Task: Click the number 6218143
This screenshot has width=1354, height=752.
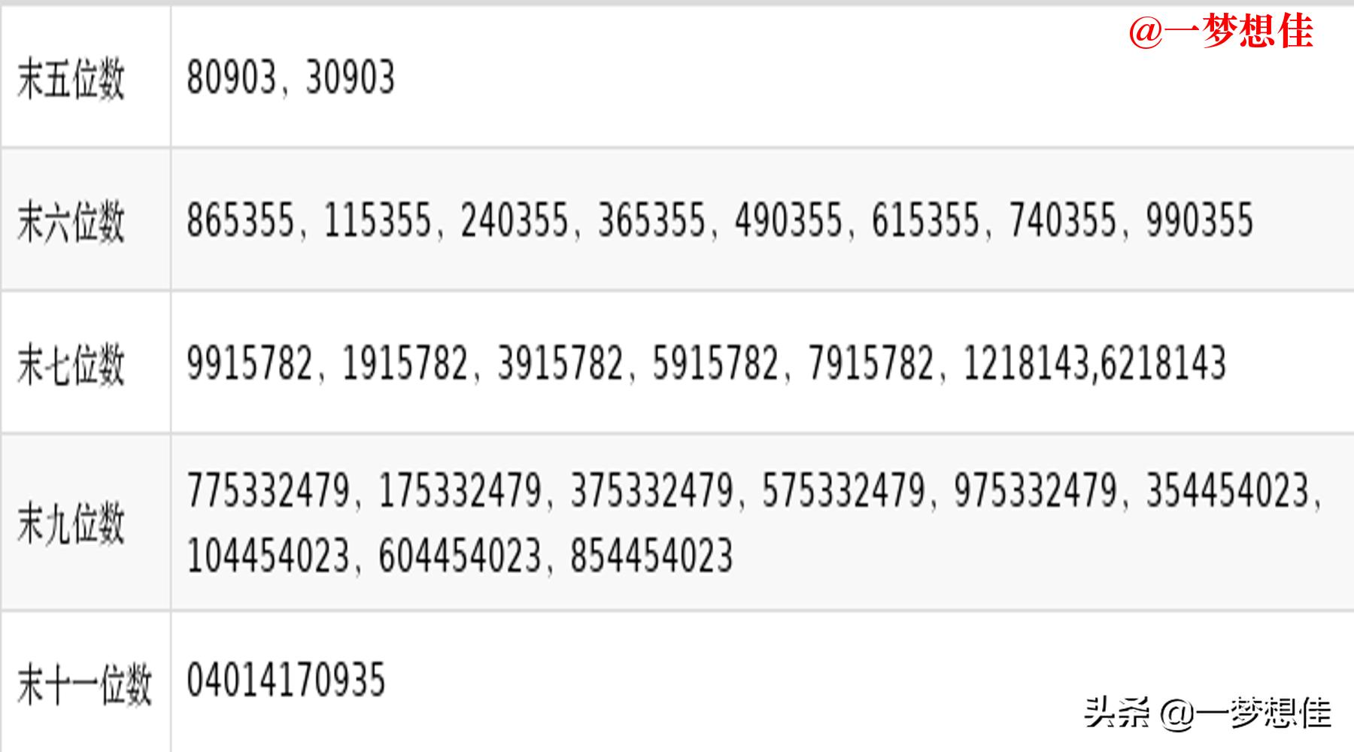Action: (1163, 362)
